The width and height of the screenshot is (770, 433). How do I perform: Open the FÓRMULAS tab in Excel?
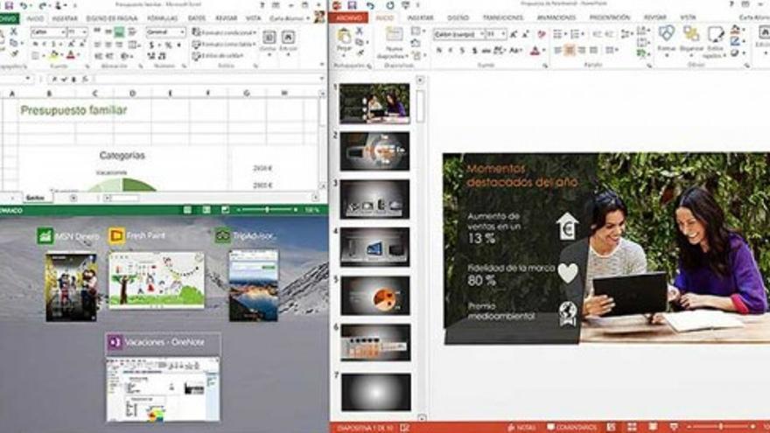(x=162, y=18)
